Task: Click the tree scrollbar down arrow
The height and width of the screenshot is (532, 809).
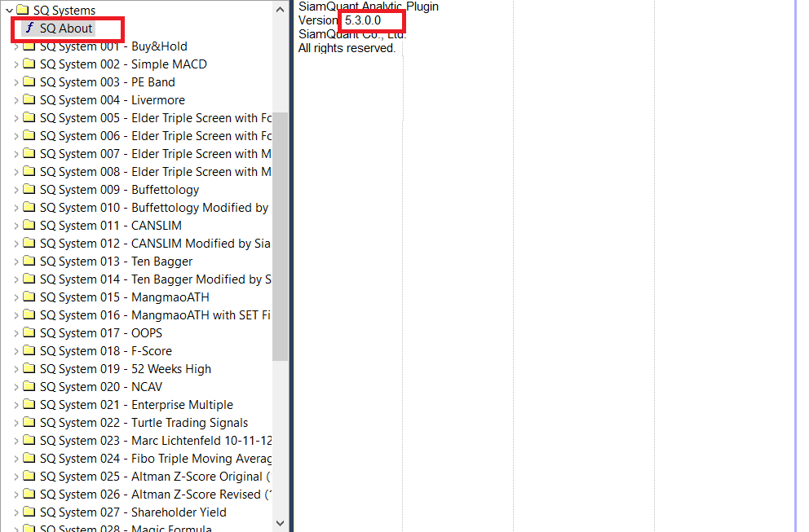Action: coord(281,523)
